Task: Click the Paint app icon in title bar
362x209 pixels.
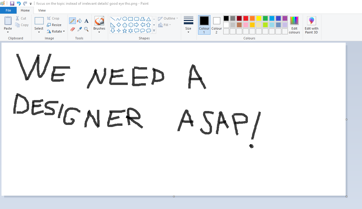Action: point(3,4)
